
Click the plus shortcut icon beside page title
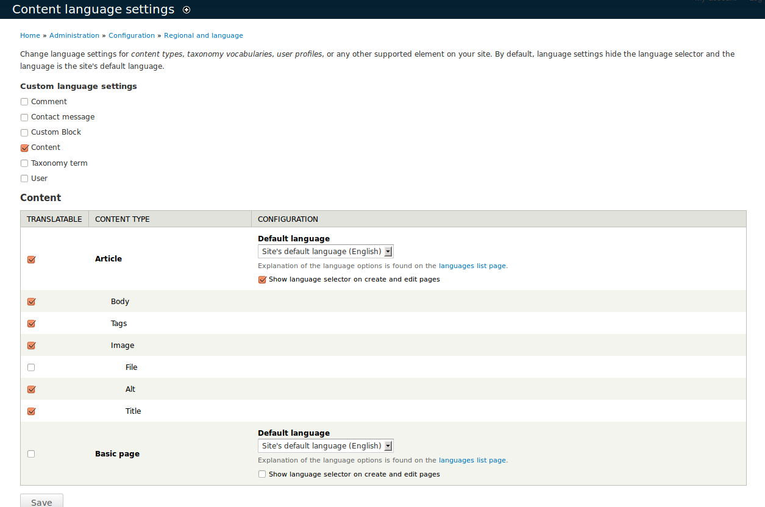187,10
